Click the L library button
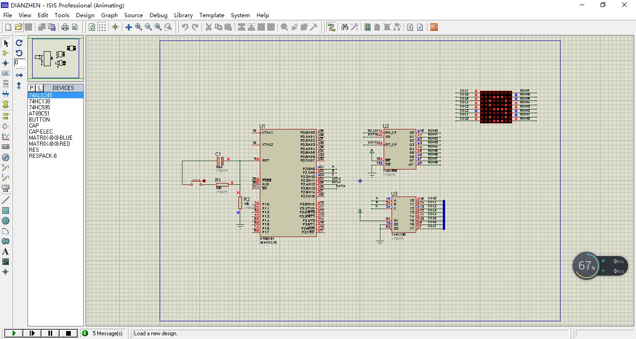The height and width of the screenshot is (339, 636). coord(40,88)
